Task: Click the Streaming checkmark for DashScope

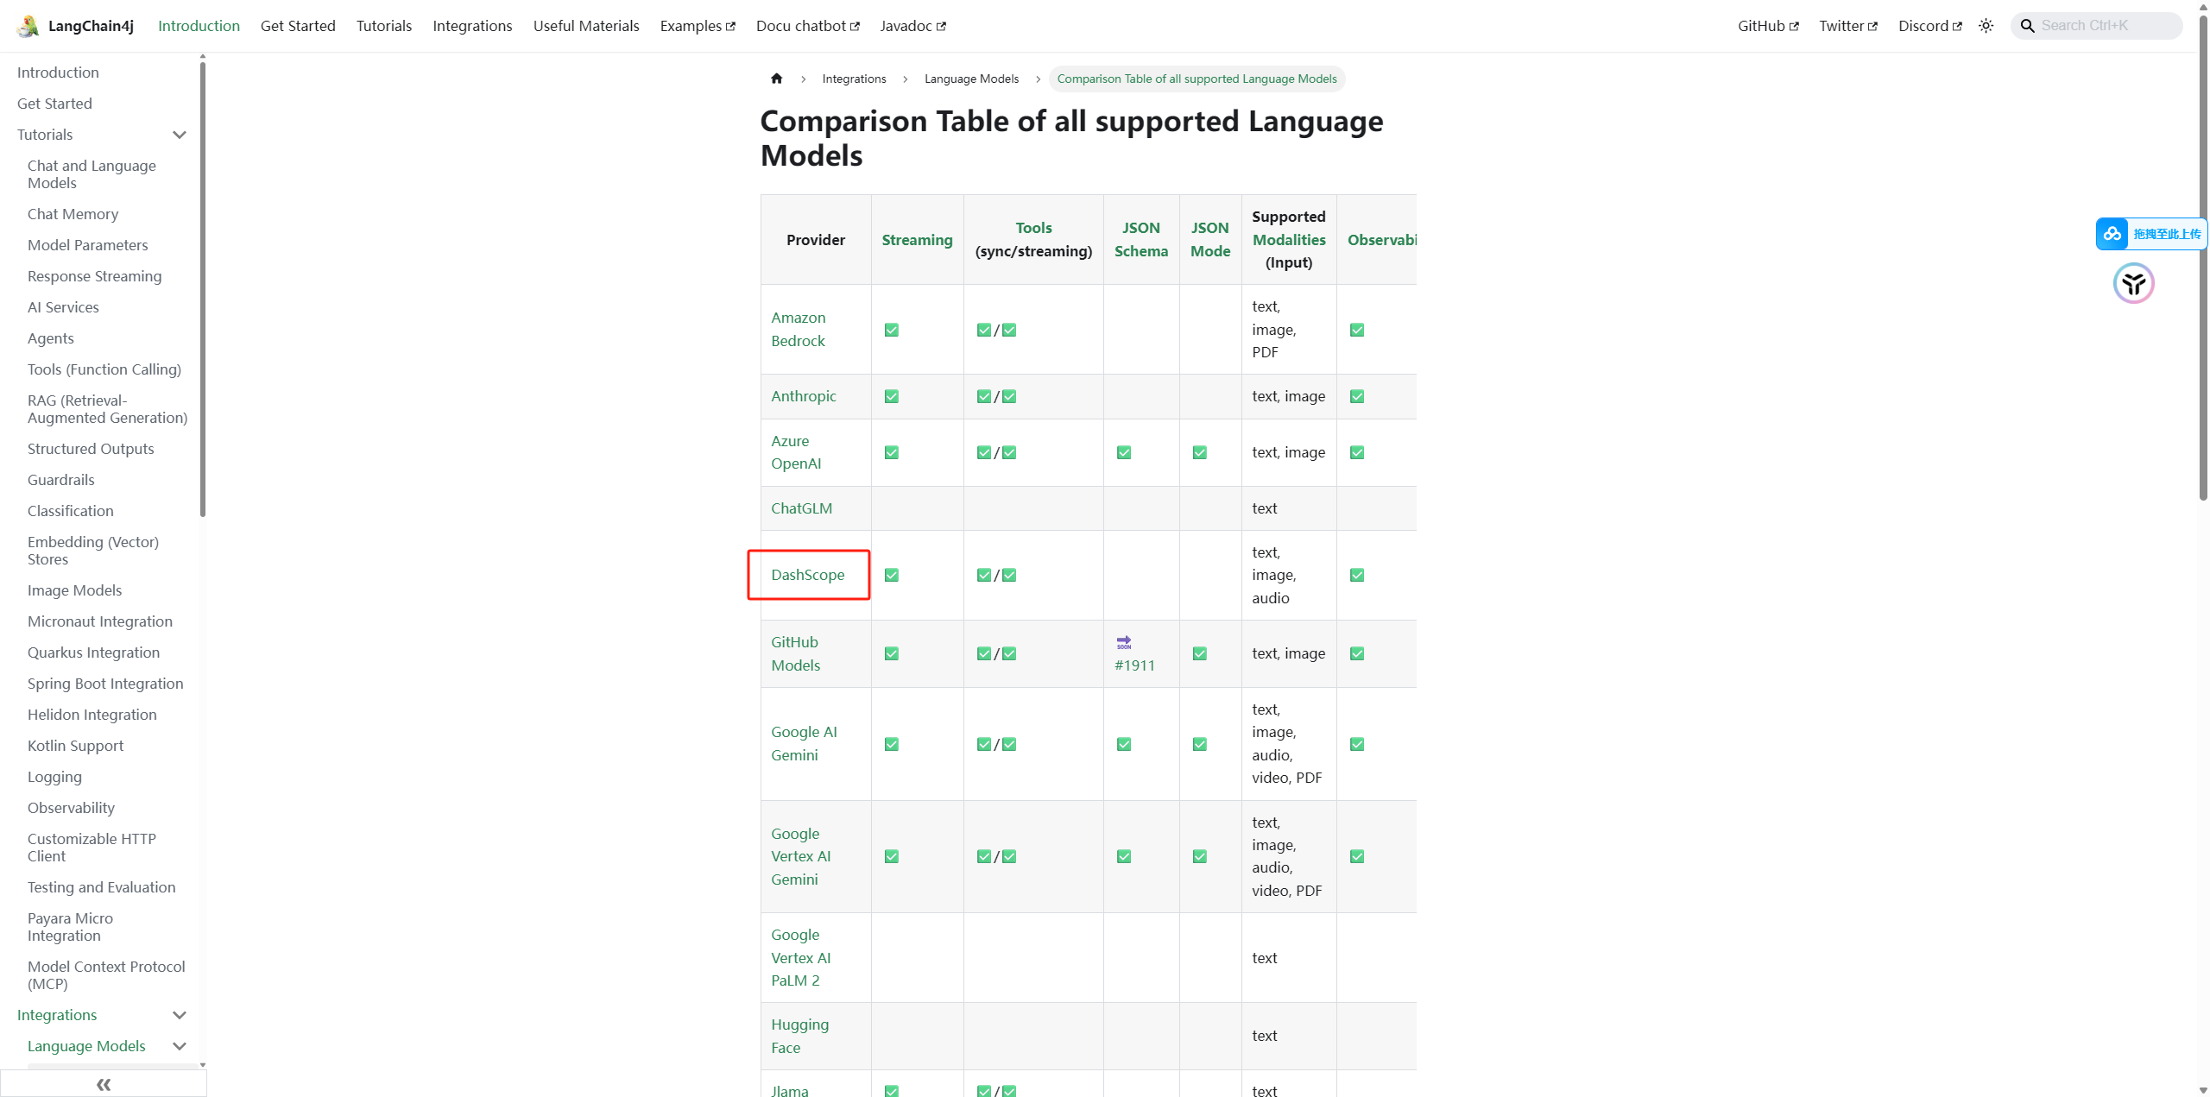Action: point(892,575)
